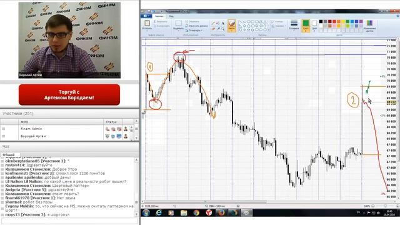Click the Участники (251) panel header
This screenshot has height=225, width=400.
(x=69, y=114)
